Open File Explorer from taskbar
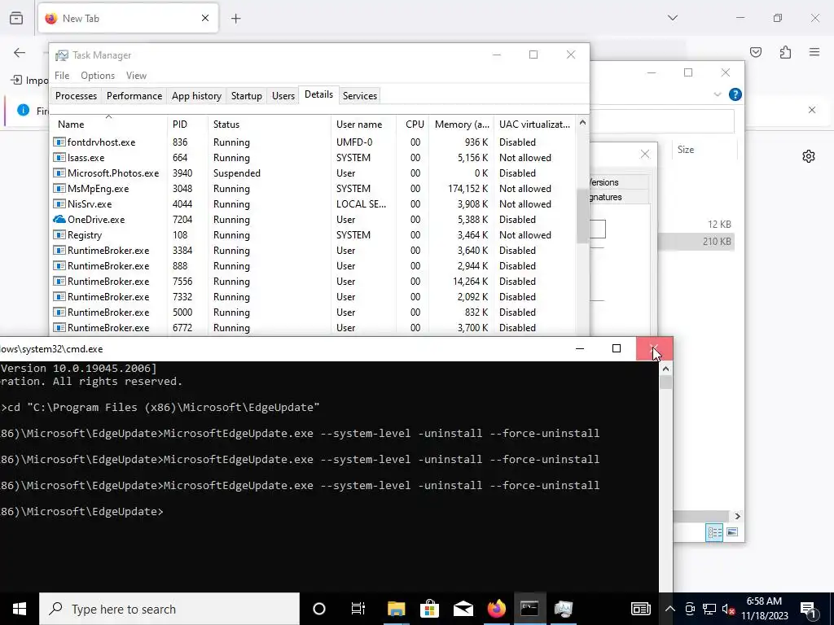 397,609
